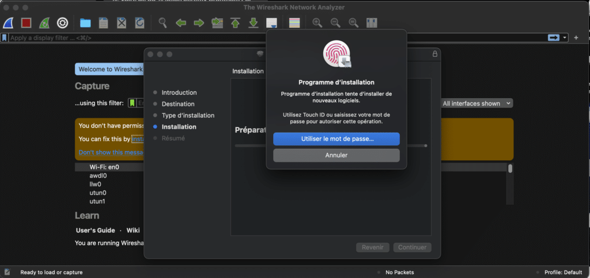Click in the display filter input field
Viewport: 590px width, 278px height.
[x=277, y=38]
